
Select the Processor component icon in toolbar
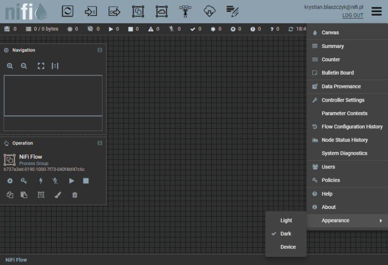[67, 12]
